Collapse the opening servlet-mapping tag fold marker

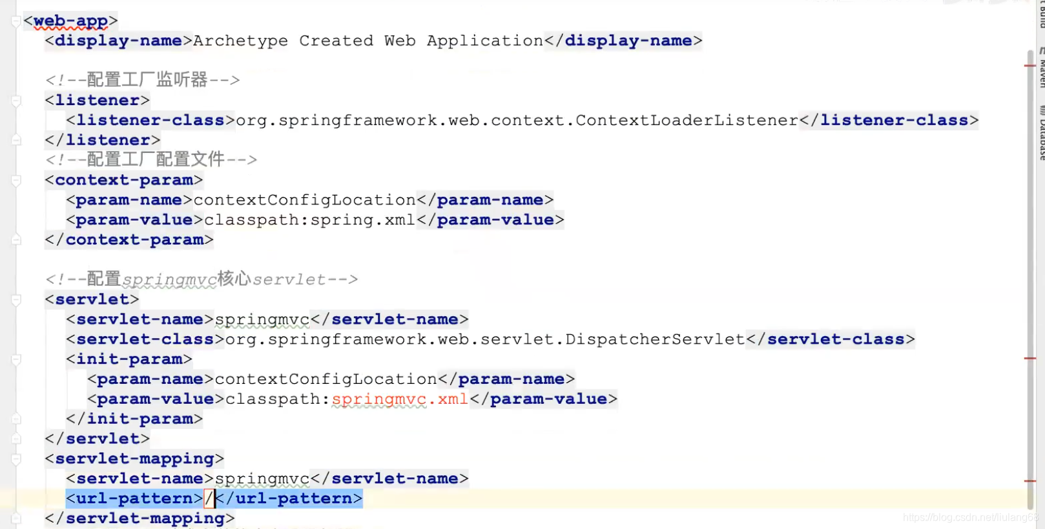16,459
